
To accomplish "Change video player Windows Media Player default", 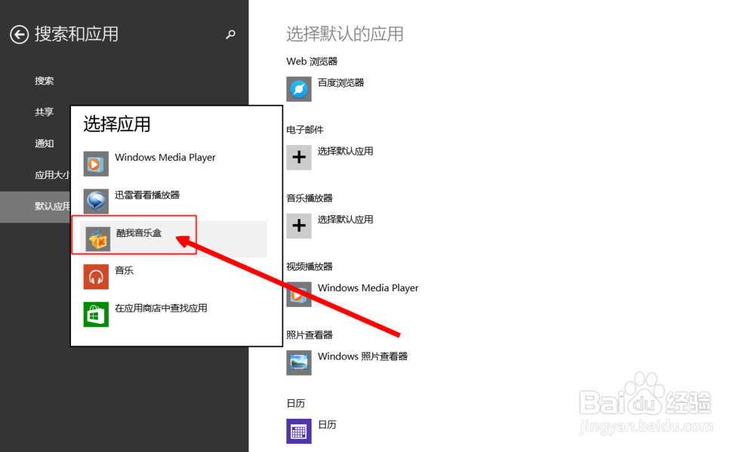I will 368,287.
